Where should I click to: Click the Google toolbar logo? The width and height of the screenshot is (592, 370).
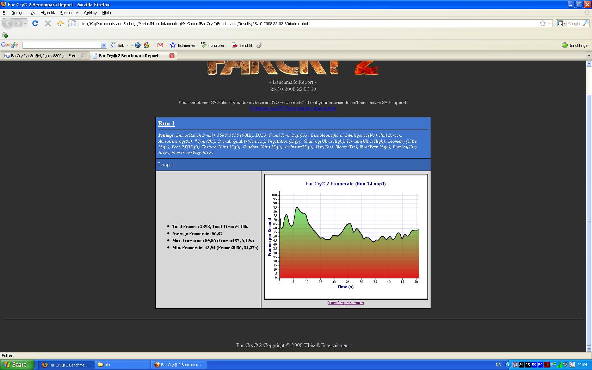pyautogui.click(x=10, y=45)
